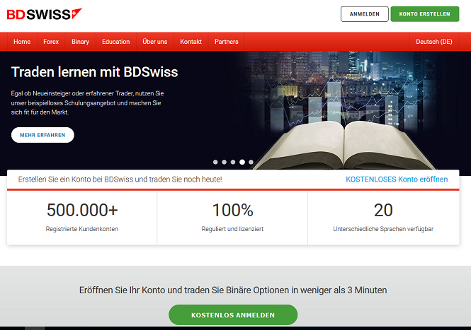The image size is (471, 330).
Task: Click 'Traden lernen mit BDSwiss' headline
Action: [95, 72]
